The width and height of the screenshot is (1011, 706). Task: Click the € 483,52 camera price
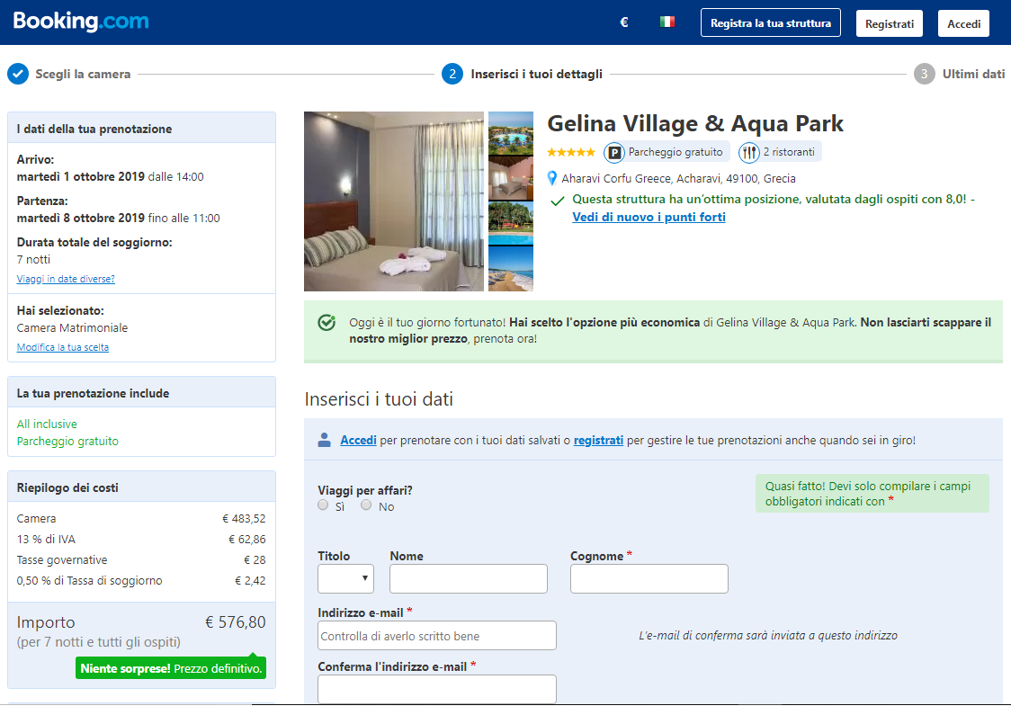[x=244, y=519]
